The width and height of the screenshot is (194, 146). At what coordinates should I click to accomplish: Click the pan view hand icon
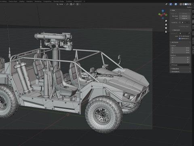pos(166,24)
